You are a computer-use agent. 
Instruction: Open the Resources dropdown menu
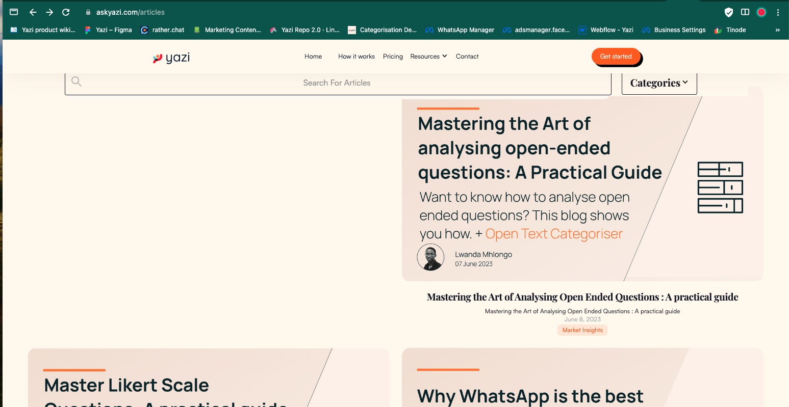pyautogui.click(x=428, y=56)
